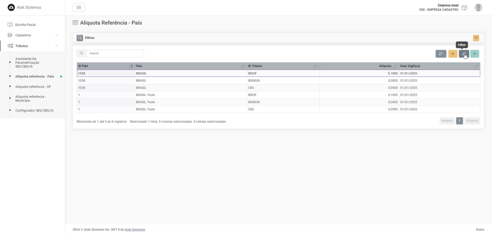Click the yellow delete record button
Image resolution: width=492 pixels, height=235 pixels.
pyautogui.click(x=453, y=54)
